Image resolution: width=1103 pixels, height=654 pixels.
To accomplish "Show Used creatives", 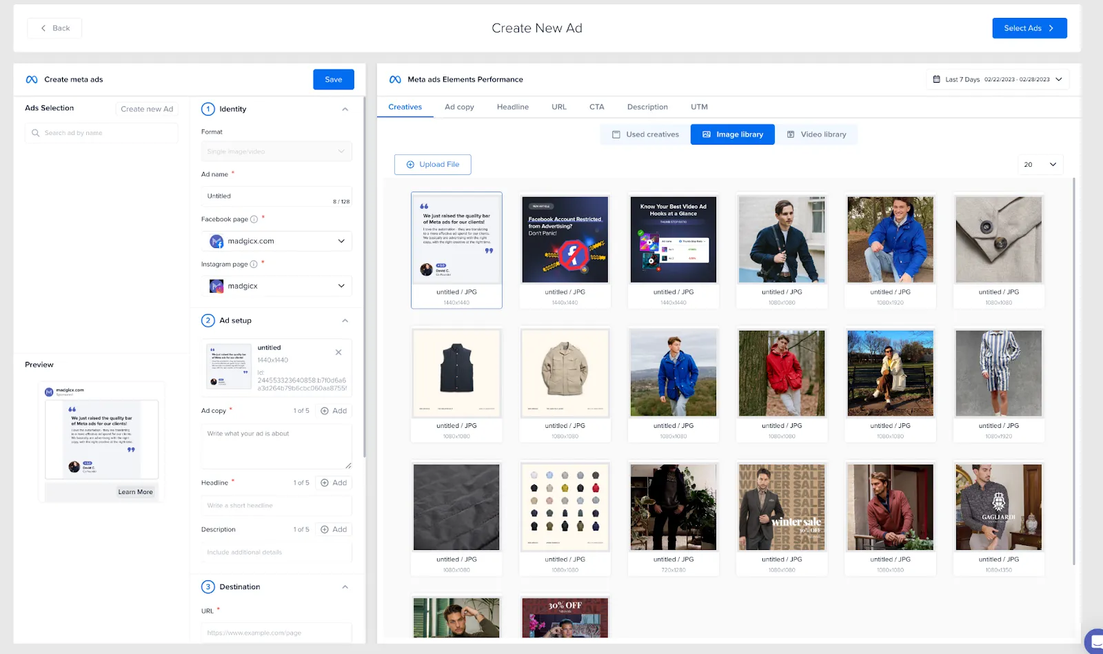I will [645, 134].
